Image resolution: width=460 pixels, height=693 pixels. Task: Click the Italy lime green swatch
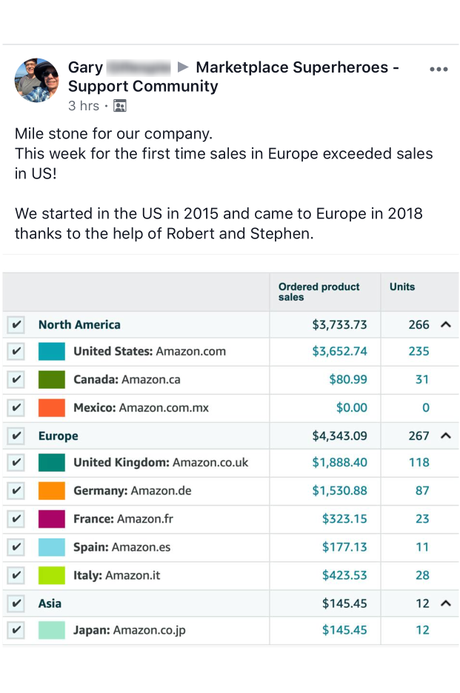(52, 575)
